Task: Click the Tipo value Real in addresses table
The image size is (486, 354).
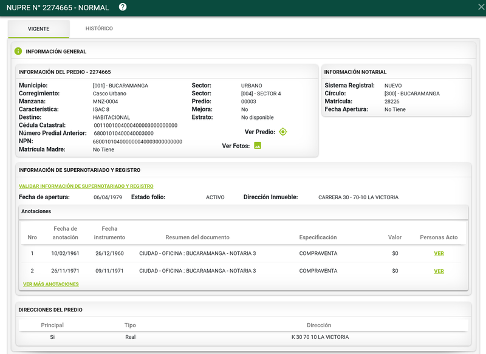Action: (131, 337)
